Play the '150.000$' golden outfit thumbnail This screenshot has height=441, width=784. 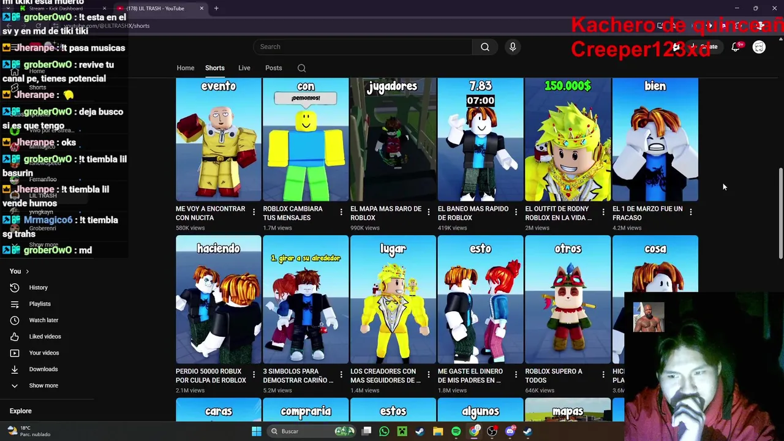point(568,140)
